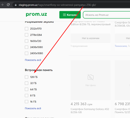
Task: Click the browser forward arrow
Action: click(x=2, y=5)
